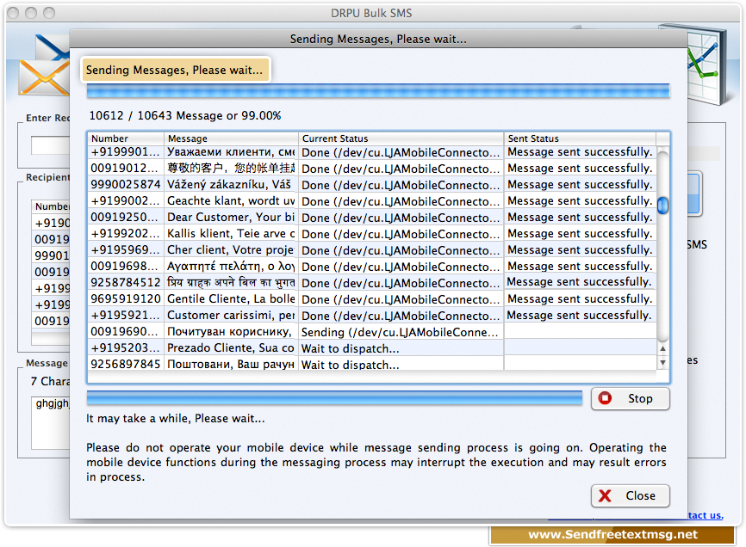Click the message text box containing 'ghgjgh'
This screenshot has width=746, height=547.
(51, 422)
